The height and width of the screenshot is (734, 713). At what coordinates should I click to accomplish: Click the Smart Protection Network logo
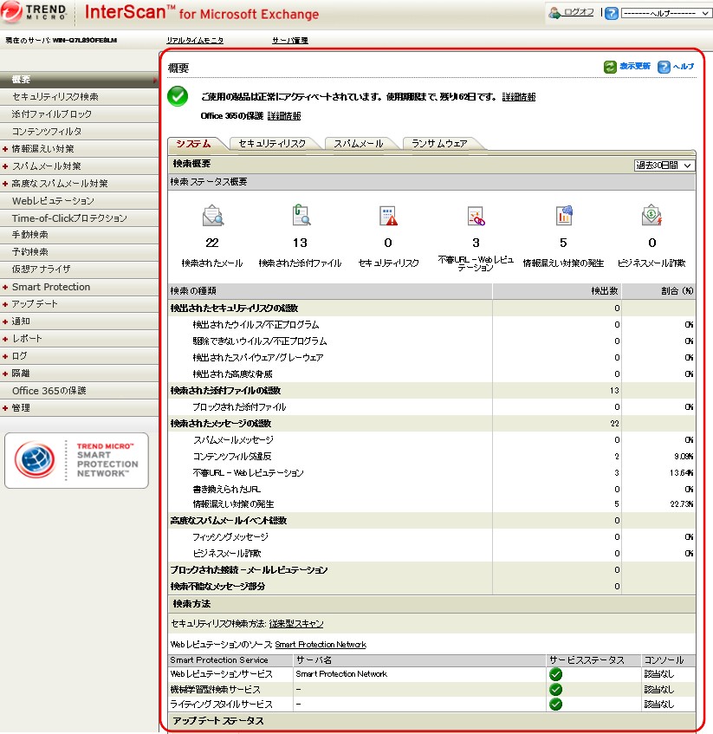(x=76, y=460)
